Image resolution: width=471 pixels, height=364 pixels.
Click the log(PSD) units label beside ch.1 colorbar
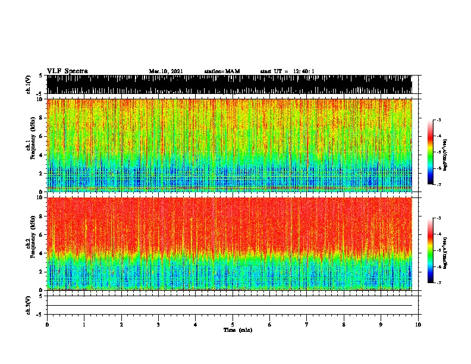click(x=445, y=155)
